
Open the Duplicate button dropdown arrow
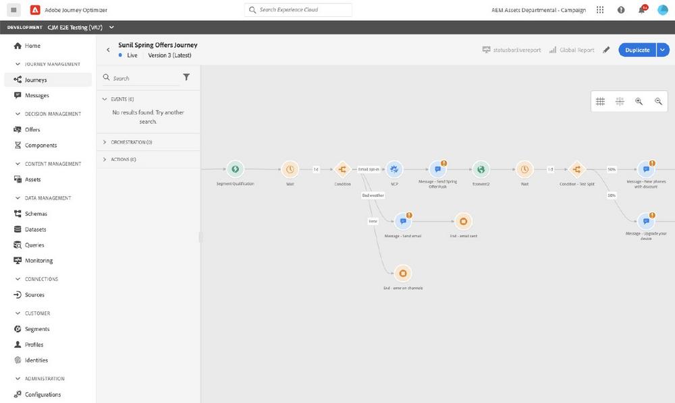point(663,50)
